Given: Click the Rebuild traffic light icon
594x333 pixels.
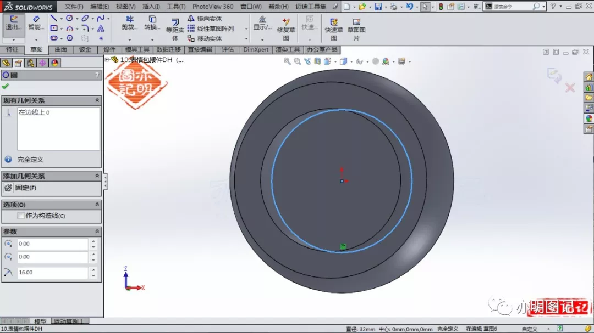Looking at the screenshot, I should click(x=441, y=7).
